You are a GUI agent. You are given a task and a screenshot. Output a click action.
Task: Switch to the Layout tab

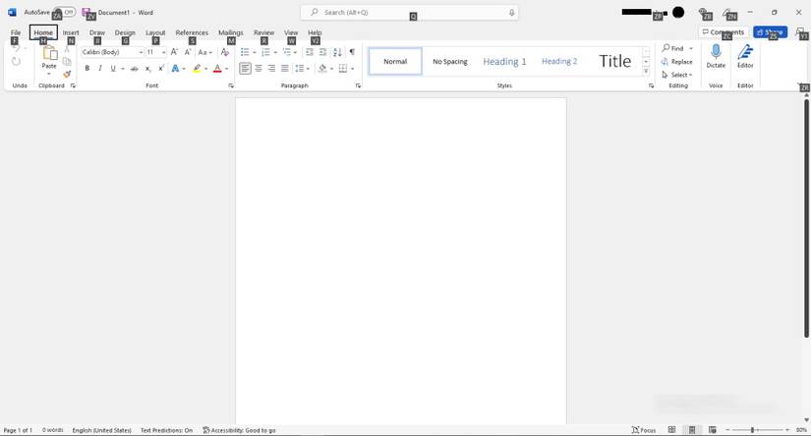coord(155,32)
